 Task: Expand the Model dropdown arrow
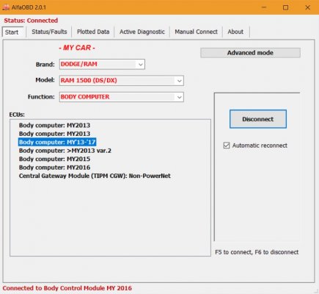pyautogui.click(x=179, y=81)
